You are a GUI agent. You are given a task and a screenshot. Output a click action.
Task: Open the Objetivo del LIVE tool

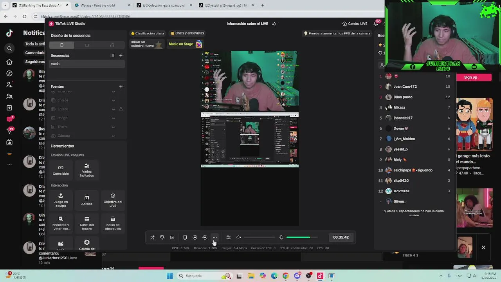coord(113,200)
